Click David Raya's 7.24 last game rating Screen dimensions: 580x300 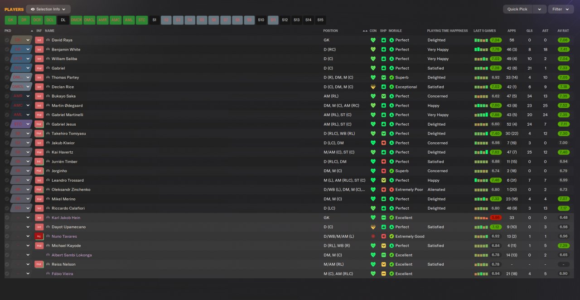(496, 40)
